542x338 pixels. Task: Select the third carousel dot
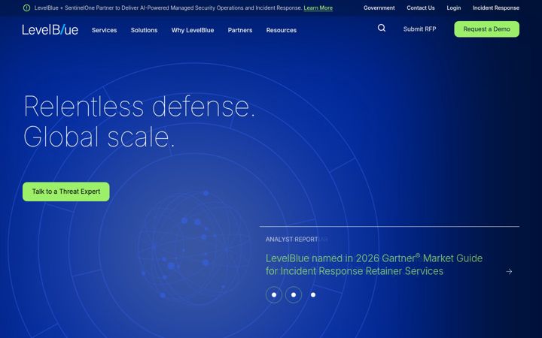click(x=313, y=295)
